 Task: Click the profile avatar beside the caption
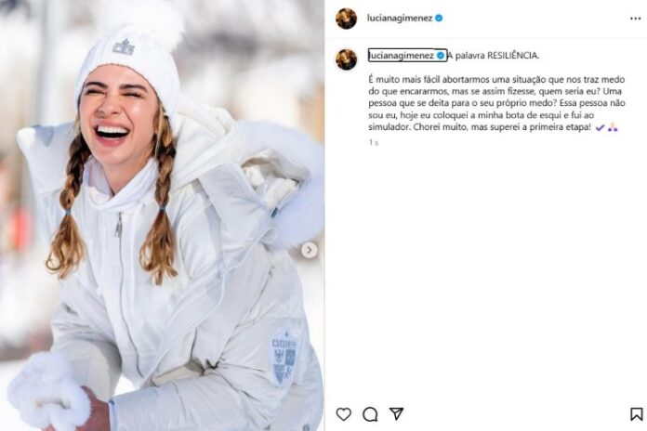[346, 59]
